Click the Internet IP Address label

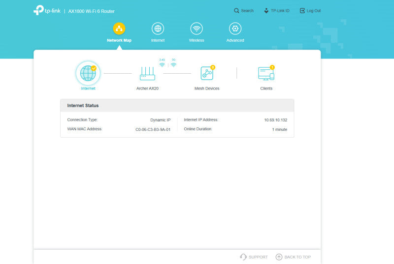pyautogui.click(x=201, y=120)
